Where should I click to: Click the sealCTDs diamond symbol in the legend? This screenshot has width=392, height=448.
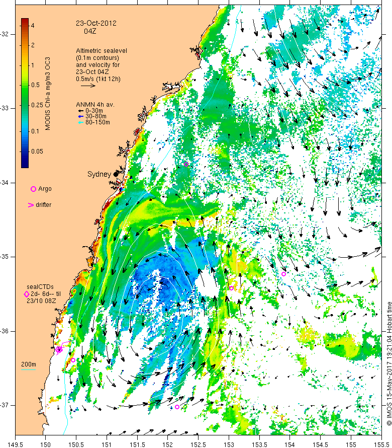click(x=27, y=294)
